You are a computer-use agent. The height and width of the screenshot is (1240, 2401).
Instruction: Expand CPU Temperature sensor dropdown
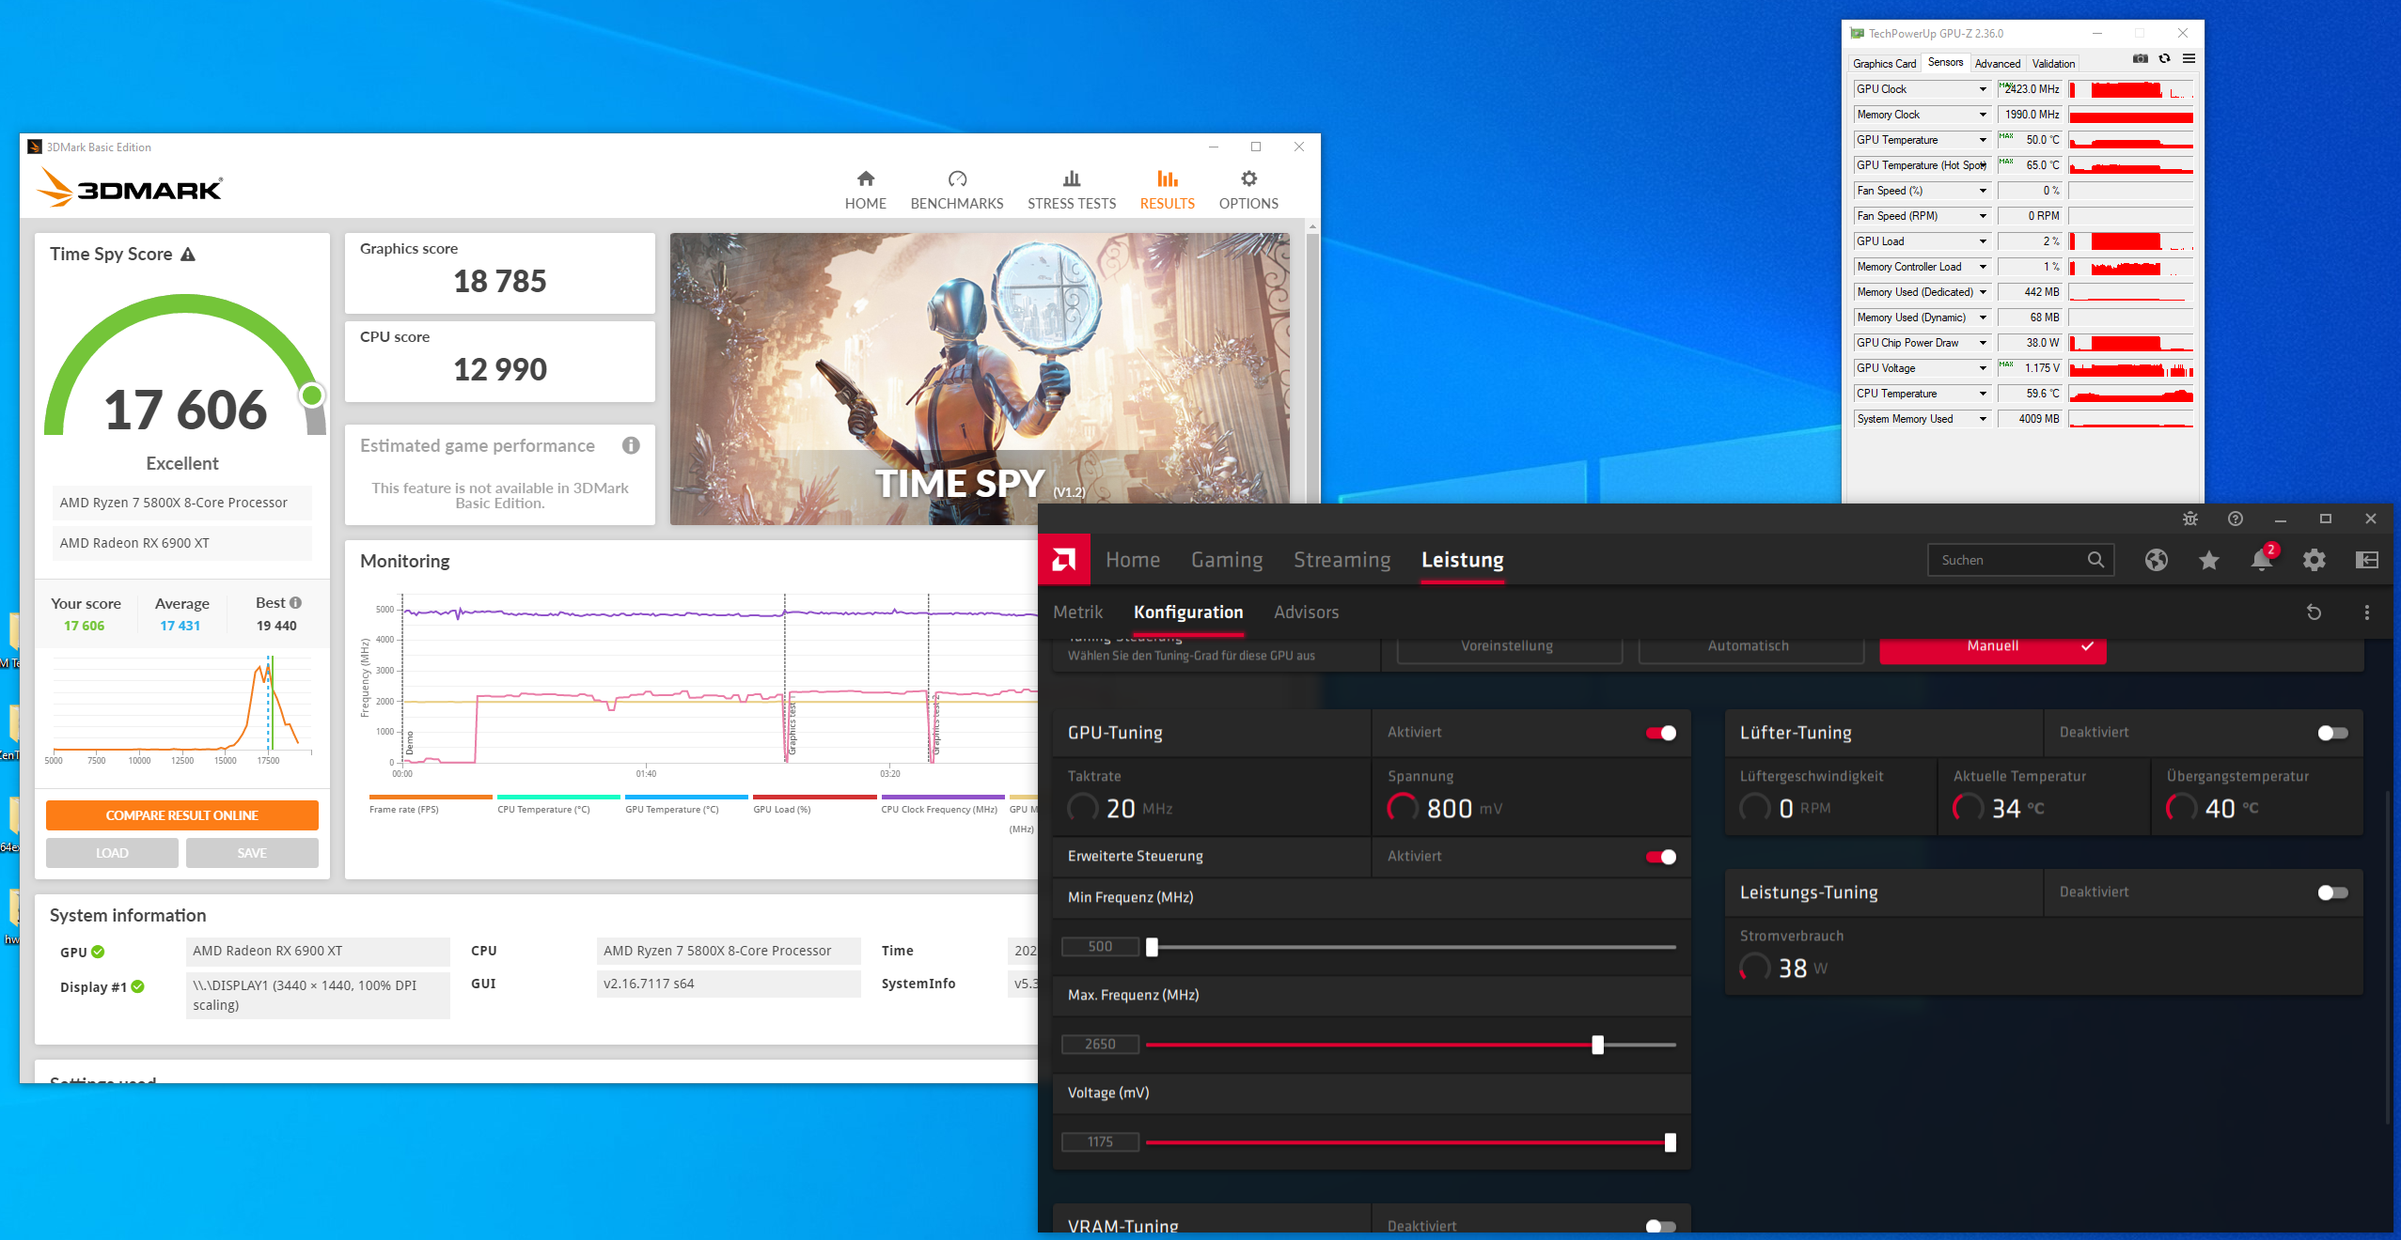point(1983,394)
